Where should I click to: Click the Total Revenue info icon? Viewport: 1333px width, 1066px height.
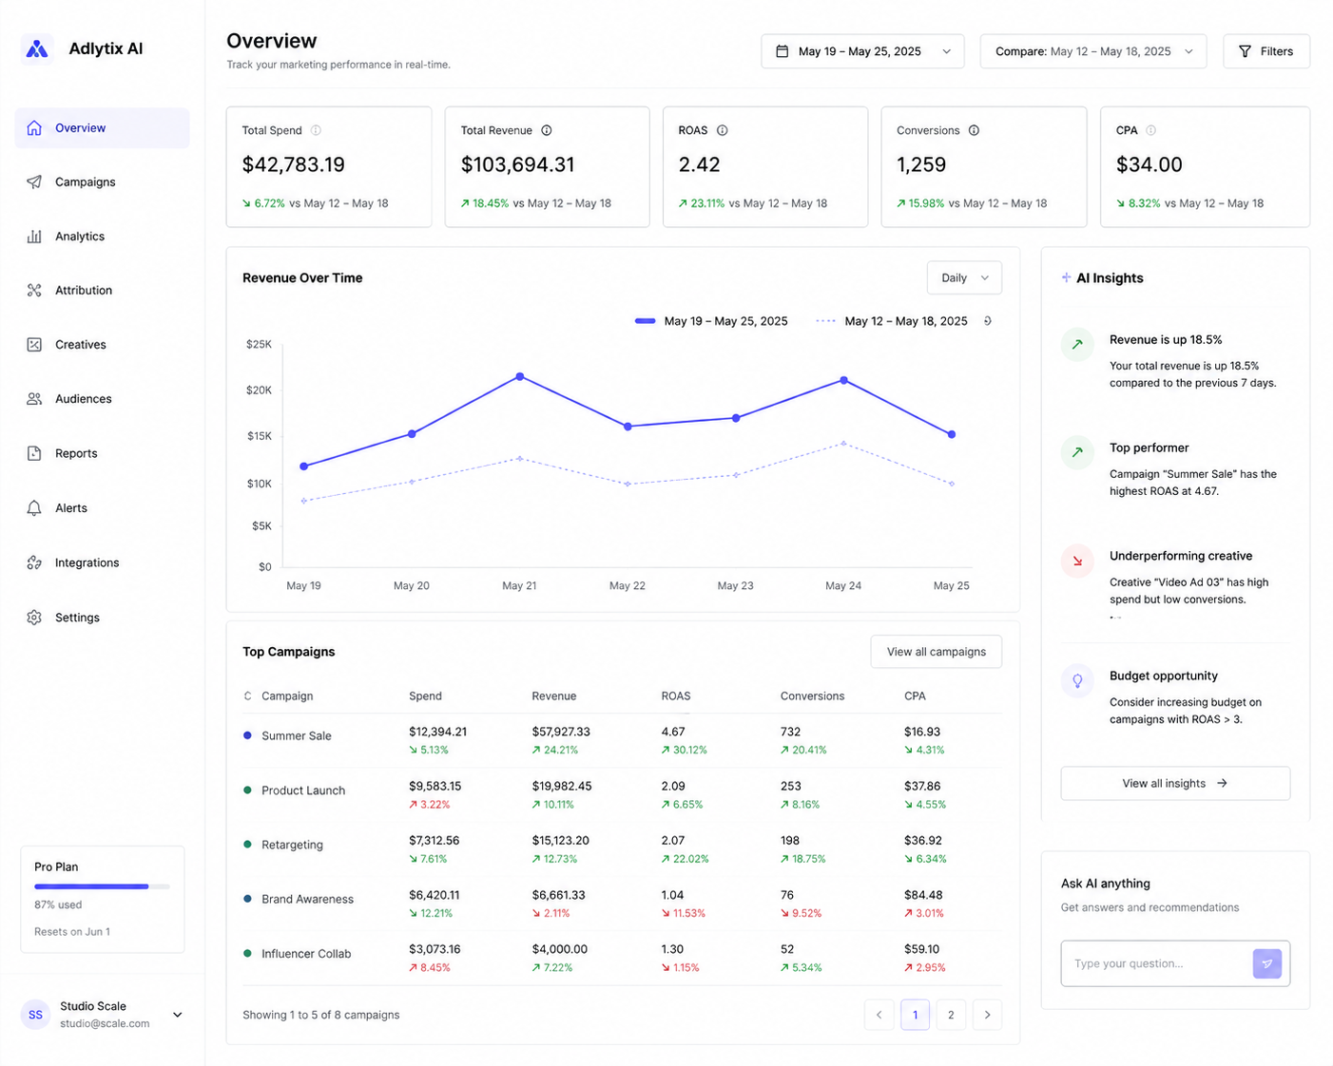[547, 130]
